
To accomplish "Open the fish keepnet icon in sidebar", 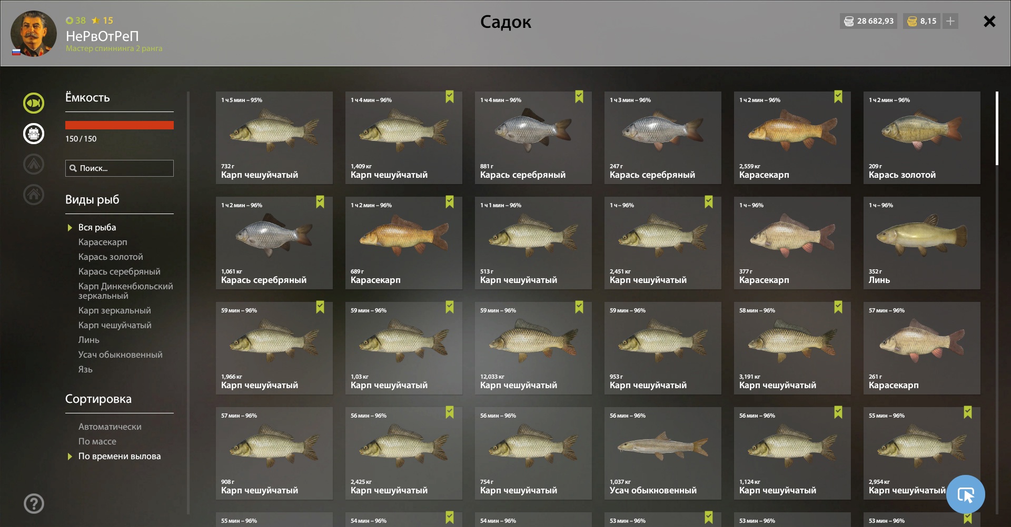I will pyautogui.click(x=34, y=103).
